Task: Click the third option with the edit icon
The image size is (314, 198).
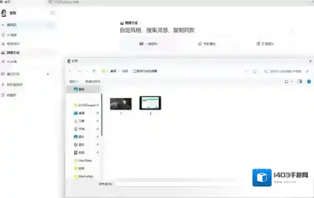Action: 265,44
